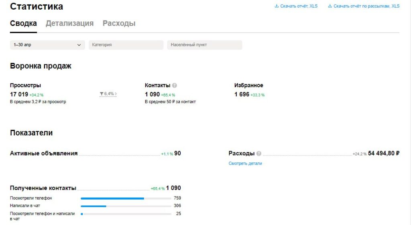411x225 pixels.
Task: Click the Населённый пункт filter field
Action: click(x=205, y=45)
